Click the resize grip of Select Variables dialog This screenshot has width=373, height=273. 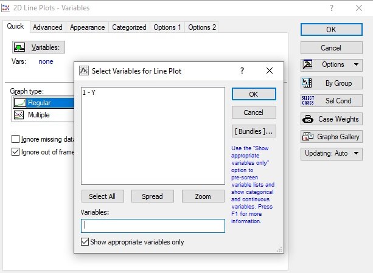coord(279,249)
